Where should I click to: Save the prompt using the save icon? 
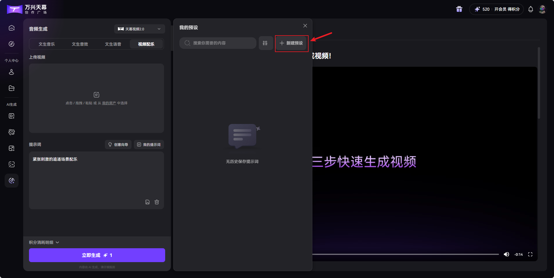(147, 202)
